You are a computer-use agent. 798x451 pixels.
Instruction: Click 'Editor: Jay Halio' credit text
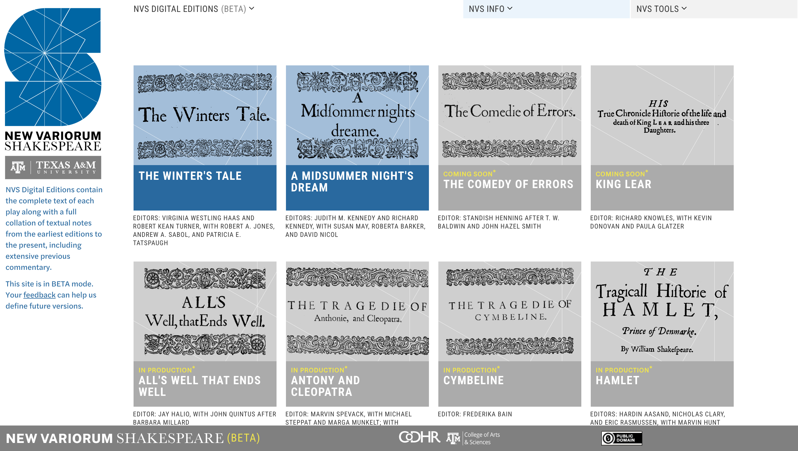click(204, 418)
